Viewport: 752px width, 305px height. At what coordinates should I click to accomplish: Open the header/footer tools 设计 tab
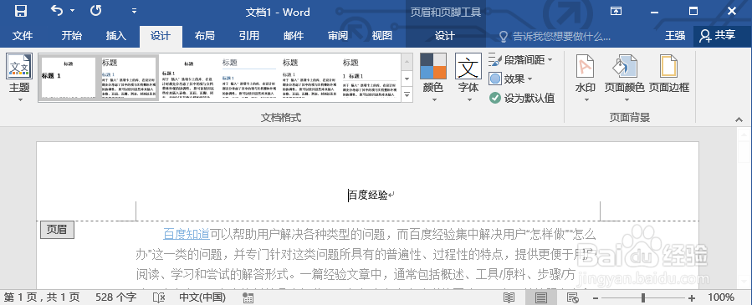coord(444,36)
